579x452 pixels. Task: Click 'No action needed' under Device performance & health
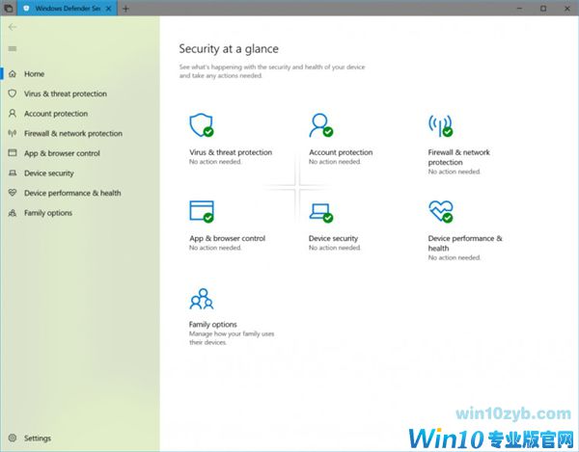[x=455, y=257]
